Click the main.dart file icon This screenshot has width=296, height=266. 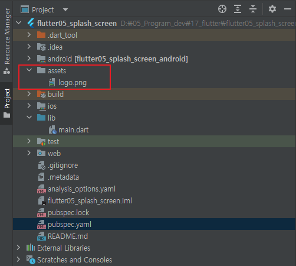coord(52,130)
